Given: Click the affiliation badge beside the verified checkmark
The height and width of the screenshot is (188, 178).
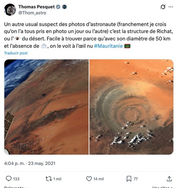Looking at the screenshot, I should (64, 7).
